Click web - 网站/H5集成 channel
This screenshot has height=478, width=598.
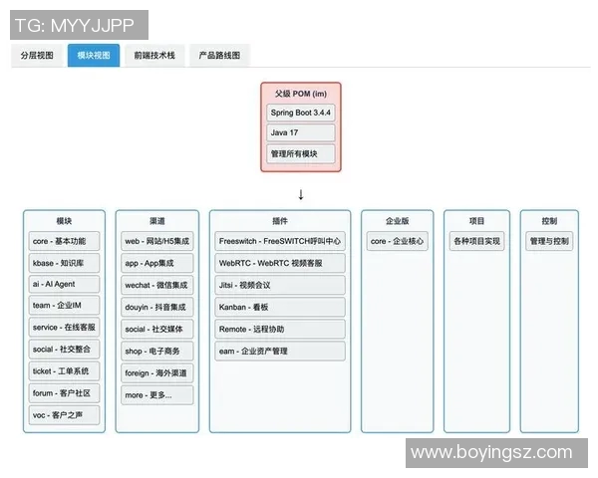(x=157, y=241)
